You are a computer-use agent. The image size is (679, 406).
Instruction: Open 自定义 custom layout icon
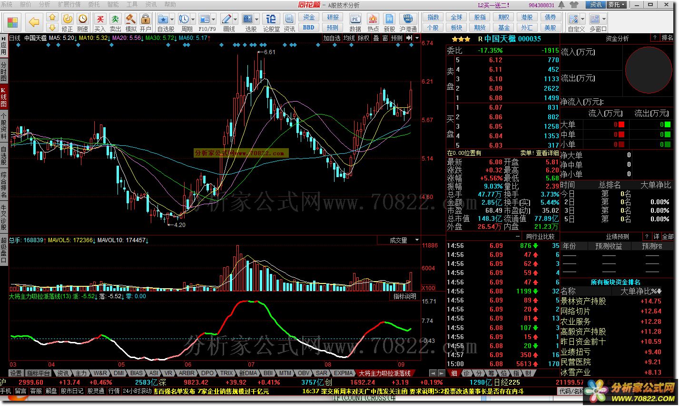[x=573, y=19]
